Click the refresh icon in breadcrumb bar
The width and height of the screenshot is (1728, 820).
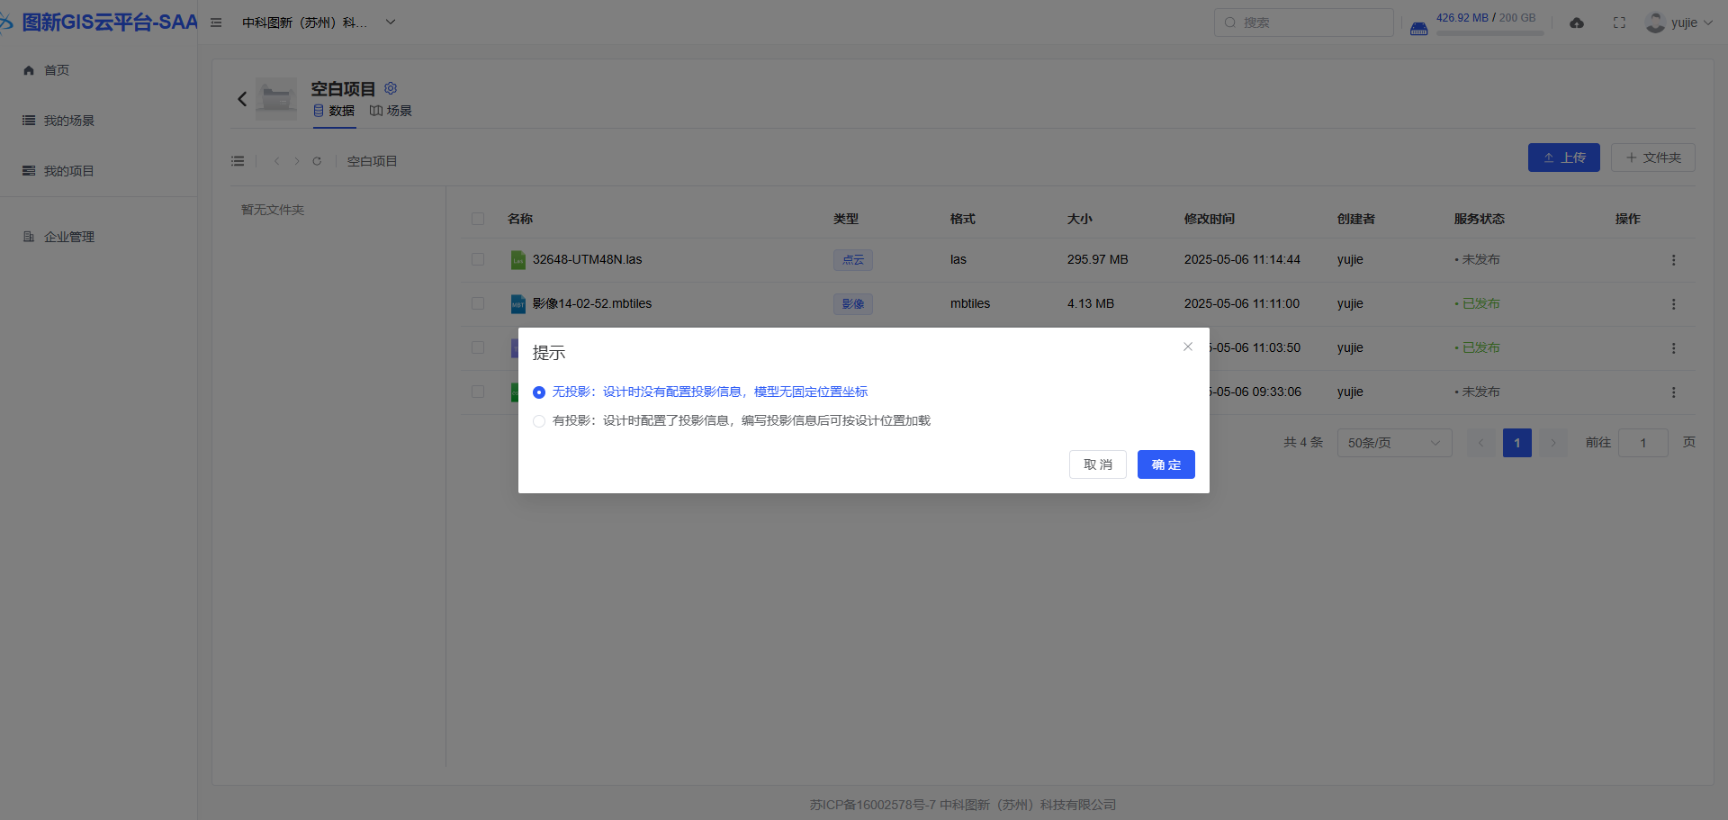coord(317,161)
